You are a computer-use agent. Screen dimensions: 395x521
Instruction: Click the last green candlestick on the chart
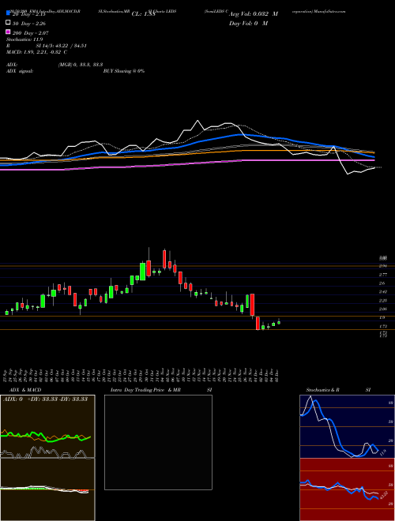click(279, 322)
